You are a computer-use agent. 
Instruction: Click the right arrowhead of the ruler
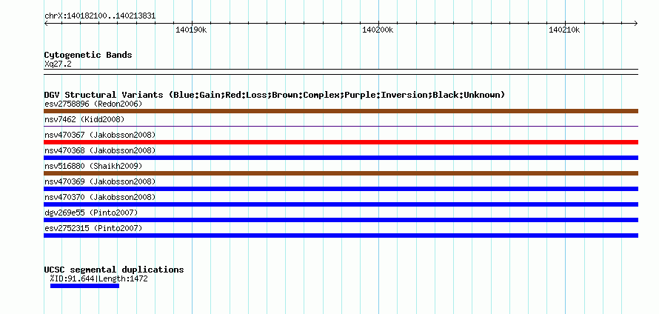tap(636, 23)
